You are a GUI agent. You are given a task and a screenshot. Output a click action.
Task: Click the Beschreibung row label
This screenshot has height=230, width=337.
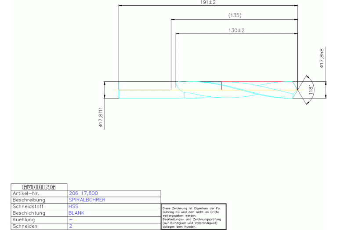coord(29,200)
